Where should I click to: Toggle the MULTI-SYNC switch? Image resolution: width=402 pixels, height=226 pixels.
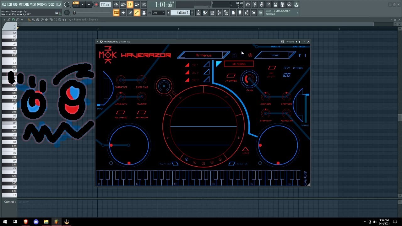click(x=121, y=112)
